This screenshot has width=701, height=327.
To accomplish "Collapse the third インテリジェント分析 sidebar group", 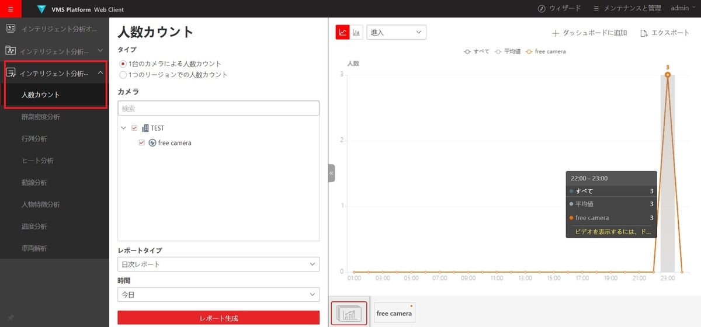I will point(54,73).
